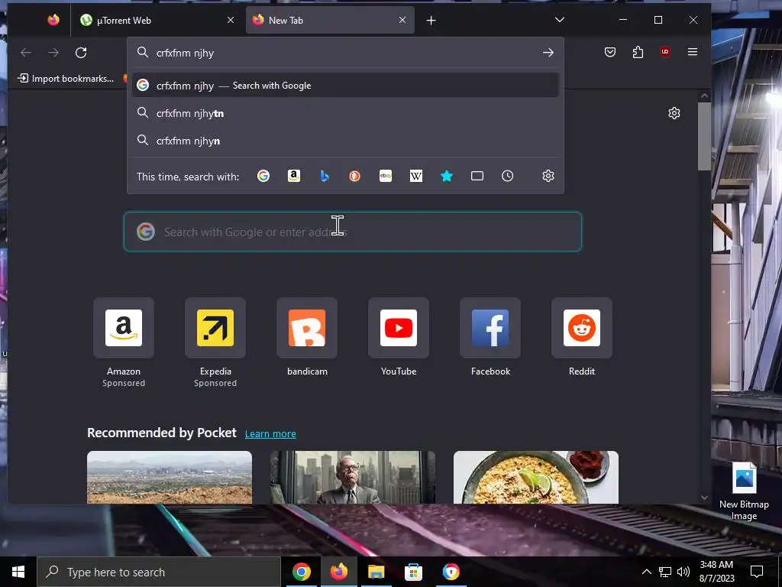Show hidden system tray icons chevron

[646, 572]
